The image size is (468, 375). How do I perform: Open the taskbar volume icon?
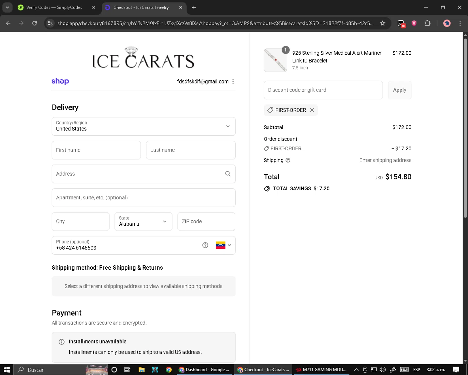pos(383,370)
